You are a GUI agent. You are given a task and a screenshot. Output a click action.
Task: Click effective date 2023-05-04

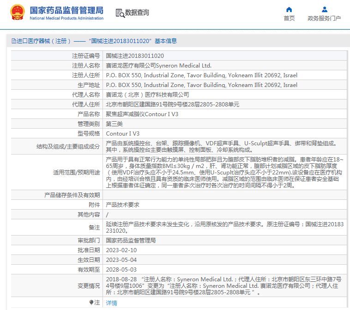tap(121, 260)
